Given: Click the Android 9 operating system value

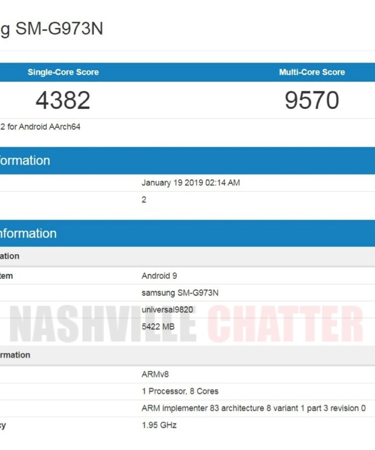Looking at the screenshot, I should (159, 276).
